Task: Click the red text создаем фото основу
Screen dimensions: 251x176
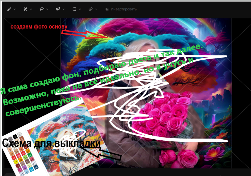Action: pyautogui.click(x=39, y=27)
